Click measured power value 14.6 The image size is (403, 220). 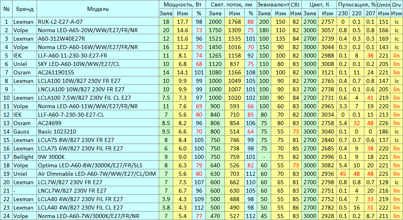point(183,30)
